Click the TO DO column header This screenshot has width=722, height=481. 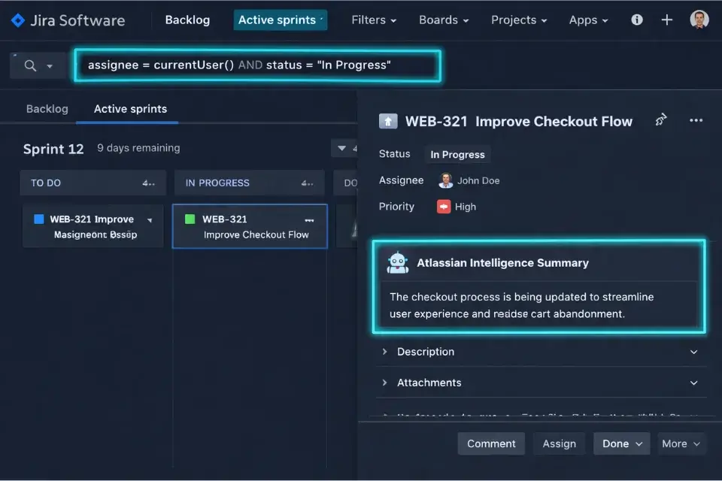tap(93, 183)
